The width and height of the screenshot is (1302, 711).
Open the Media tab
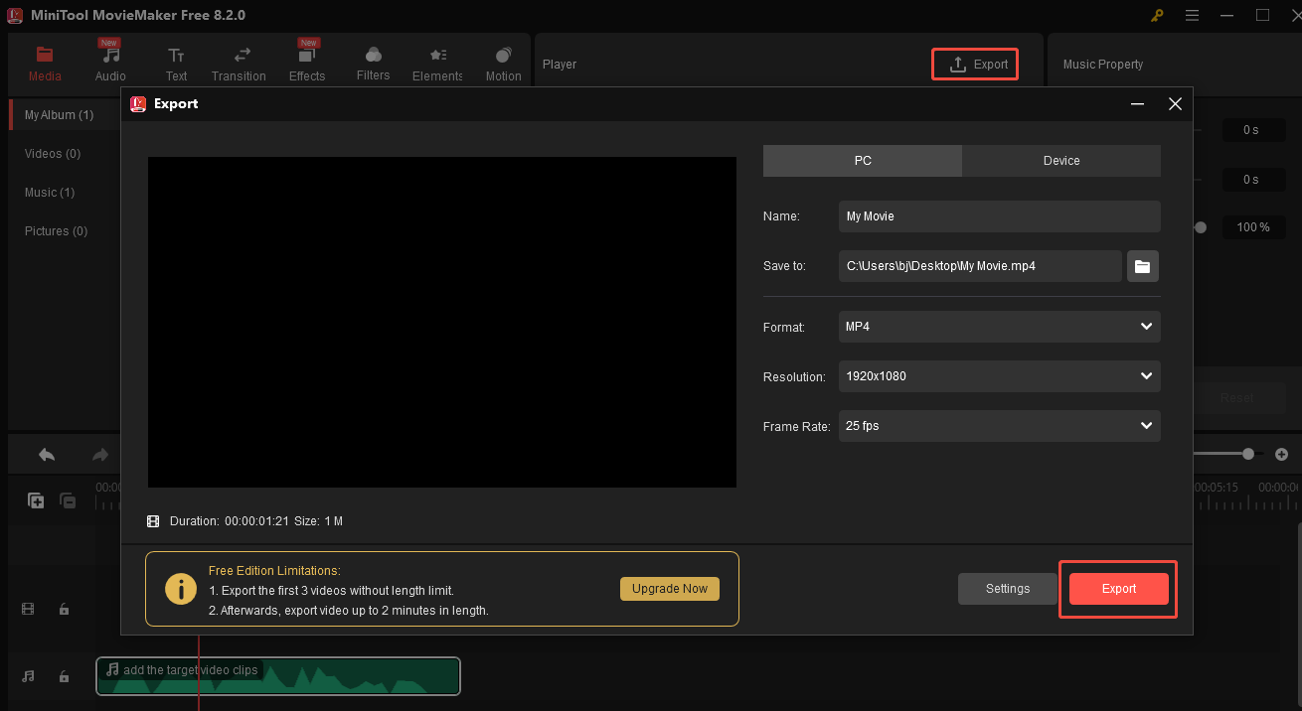(x=44, y=64)
